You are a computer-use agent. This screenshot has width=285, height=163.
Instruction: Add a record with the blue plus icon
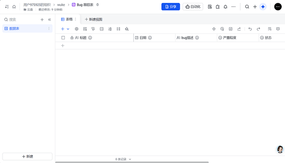pos(63,29)
